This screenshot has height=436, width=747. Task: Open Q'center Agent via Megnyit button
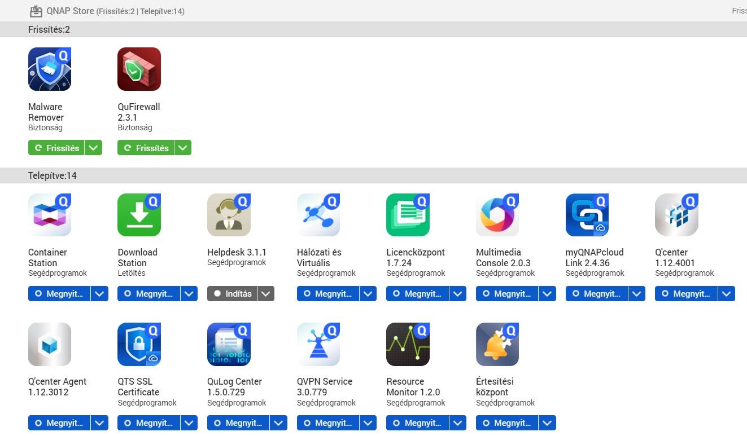click(59, 423)
